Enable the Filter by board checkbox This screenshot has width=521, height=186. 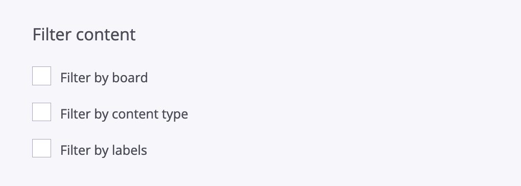(x=41, y=76)
